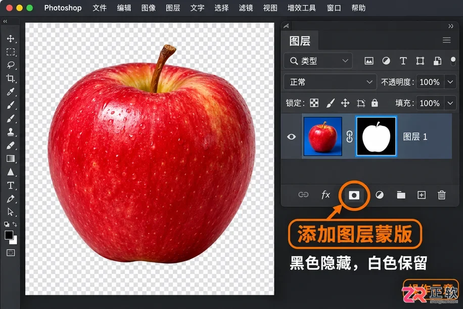
Task: Select the Pen tool
Action: tap(11, 199)
